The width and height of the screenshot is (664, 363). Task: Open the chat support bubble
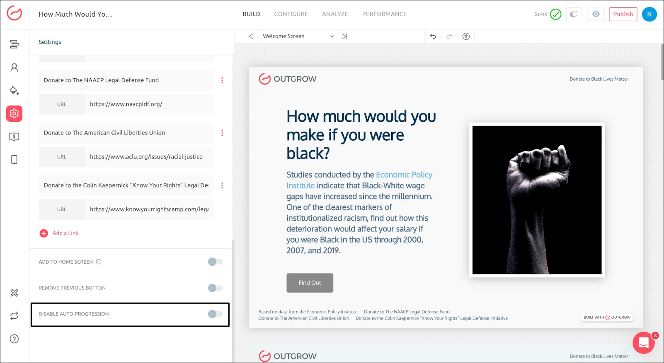pos(643,343)
